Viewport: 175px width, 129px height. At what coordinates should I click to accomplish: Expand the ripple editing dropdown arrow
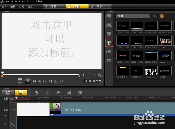[x=5, y=115]
